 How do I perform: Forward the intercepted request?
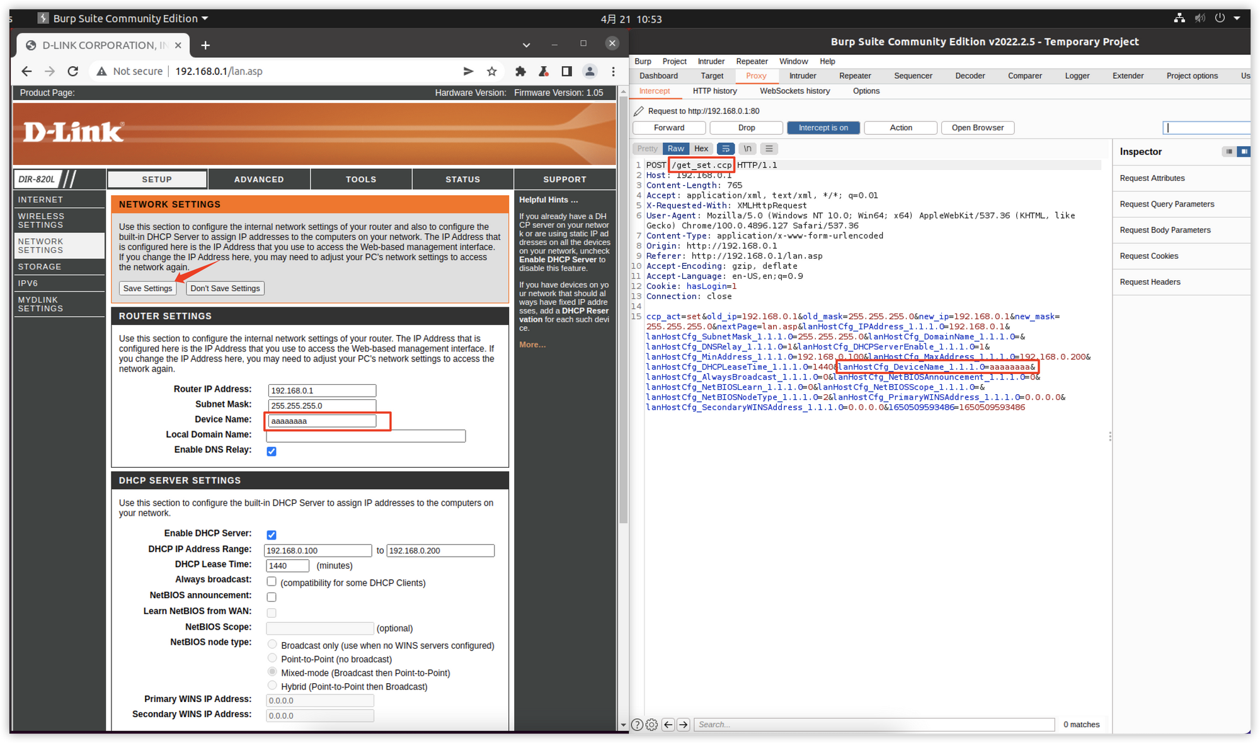click(x=668, y=128)
